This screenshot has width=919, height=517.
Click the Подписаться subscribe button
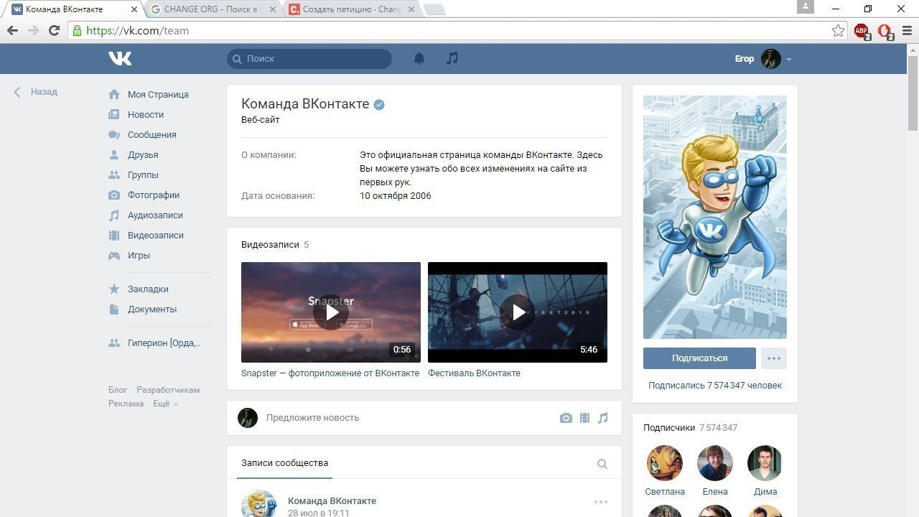[699, 358]
